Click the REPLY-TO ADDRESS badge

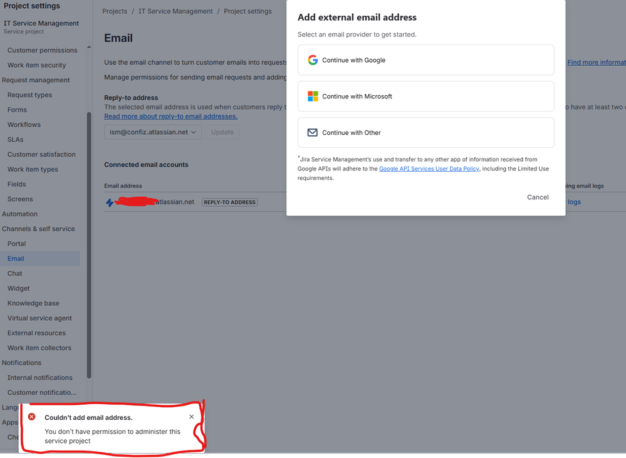pos(229,202)
